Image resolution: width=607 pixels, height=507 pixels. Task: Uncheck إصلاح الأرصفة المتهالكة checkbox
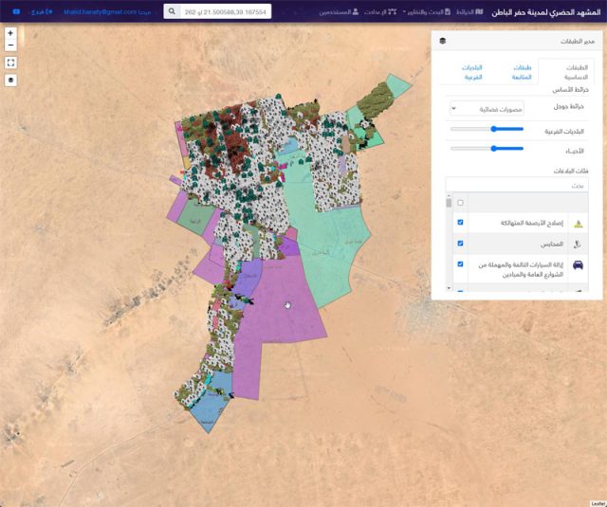460,223
